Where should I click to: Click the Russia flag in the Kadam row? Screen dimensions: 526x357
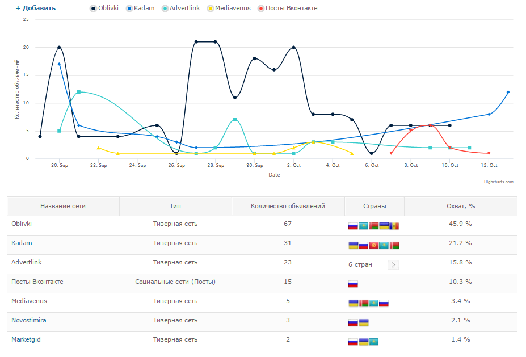363,246
